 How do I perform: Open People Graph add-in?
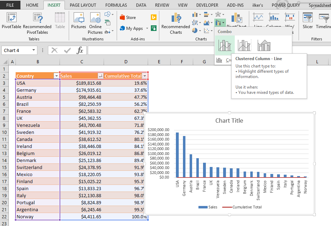[x=154, y=28]
